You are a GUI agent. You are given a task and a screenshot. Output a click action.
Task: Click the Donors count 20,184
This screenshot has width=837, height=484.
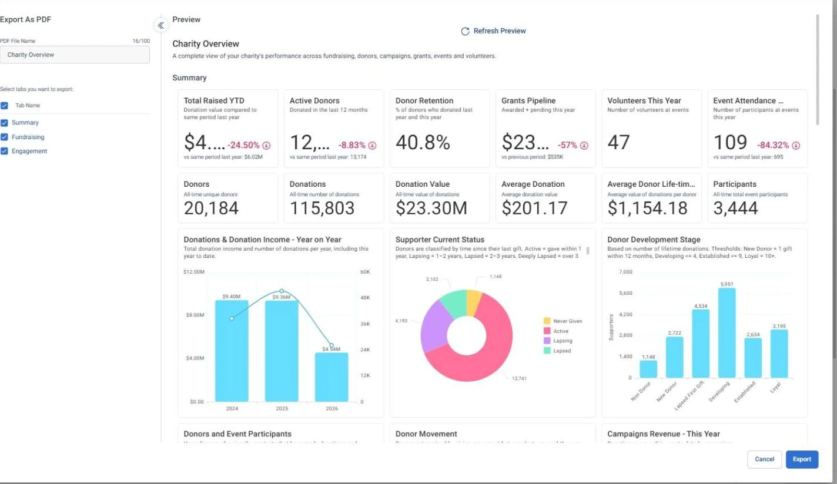coord(211,208)
